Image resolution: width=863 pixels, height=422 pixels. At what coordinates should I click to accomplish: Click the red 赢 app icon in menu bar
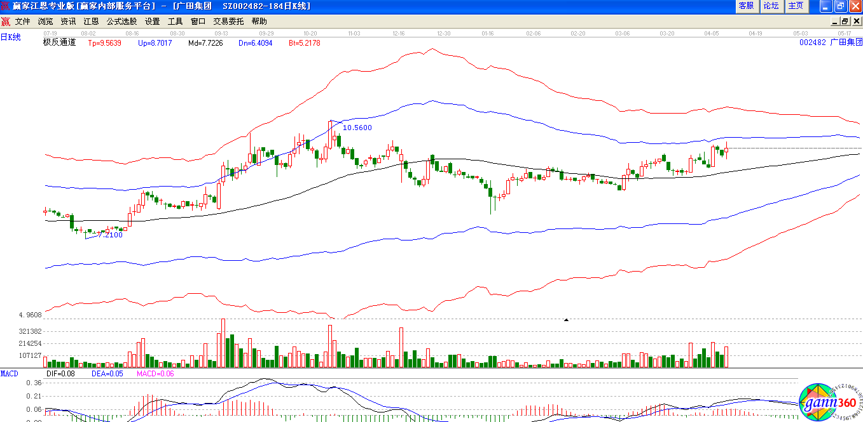click(x=6, y=21)
